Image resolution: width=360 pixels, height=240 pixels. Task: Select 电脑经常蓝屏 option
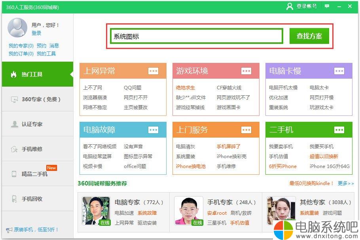tap(97, 156)
